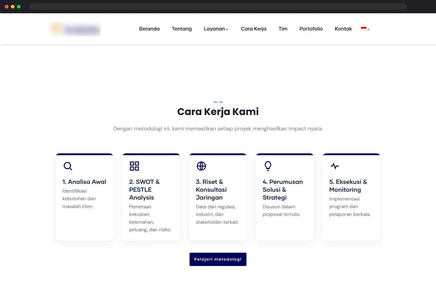Click the yellow minimize window button

13,7
